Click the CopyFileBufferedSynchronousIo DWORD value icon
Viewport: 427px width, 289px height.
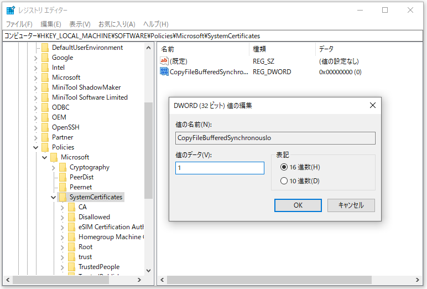click(x=164, y=71)
